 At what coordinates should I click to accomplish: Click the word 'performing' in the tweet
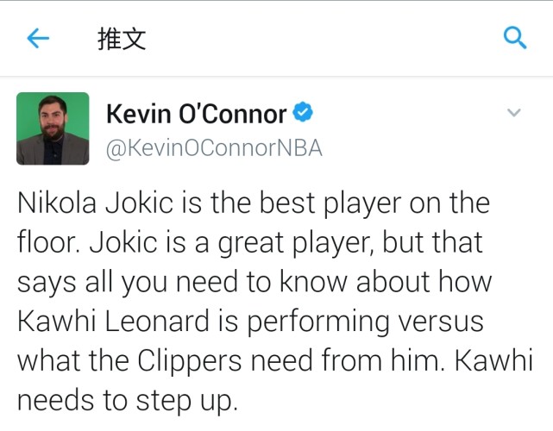pyautogui.click(x=317, y=322)
